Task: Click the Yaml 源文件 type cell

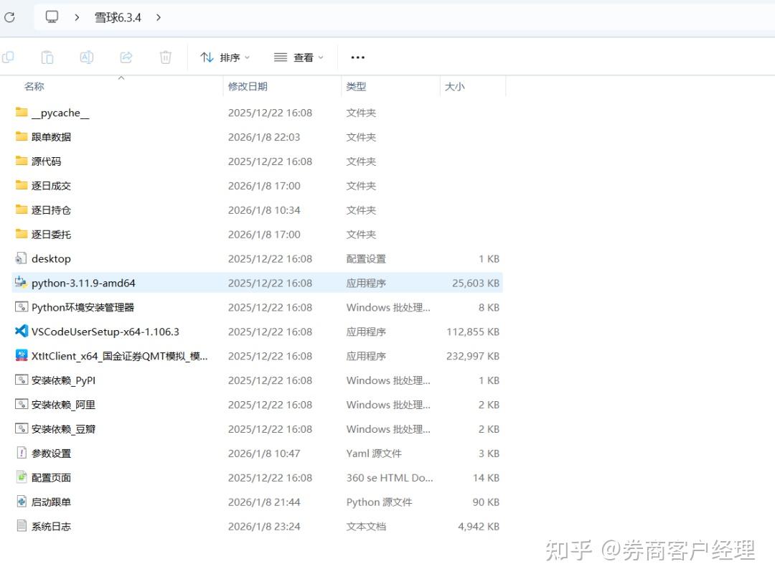Action: point(374,454)
